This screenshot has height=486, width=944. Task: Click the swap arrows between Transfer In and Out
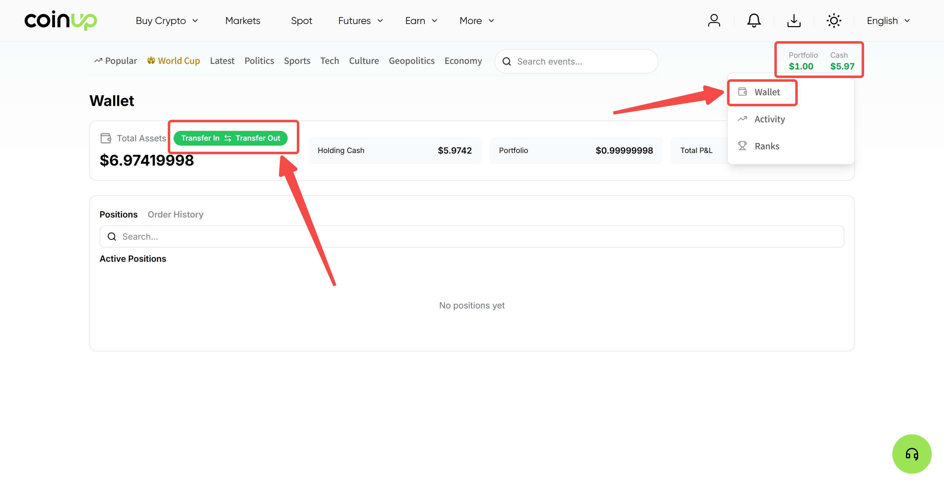click(228, 138)
